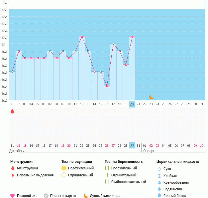The width and height of the screenshot is (208, 198).
Task: Click the red Менструация legend drop icon
Action: click(x=13, y=168)
